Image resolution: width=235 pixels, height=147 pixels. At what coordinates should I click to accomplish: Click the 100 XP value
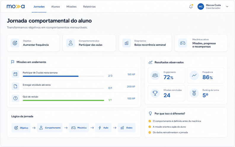(131, 98)
